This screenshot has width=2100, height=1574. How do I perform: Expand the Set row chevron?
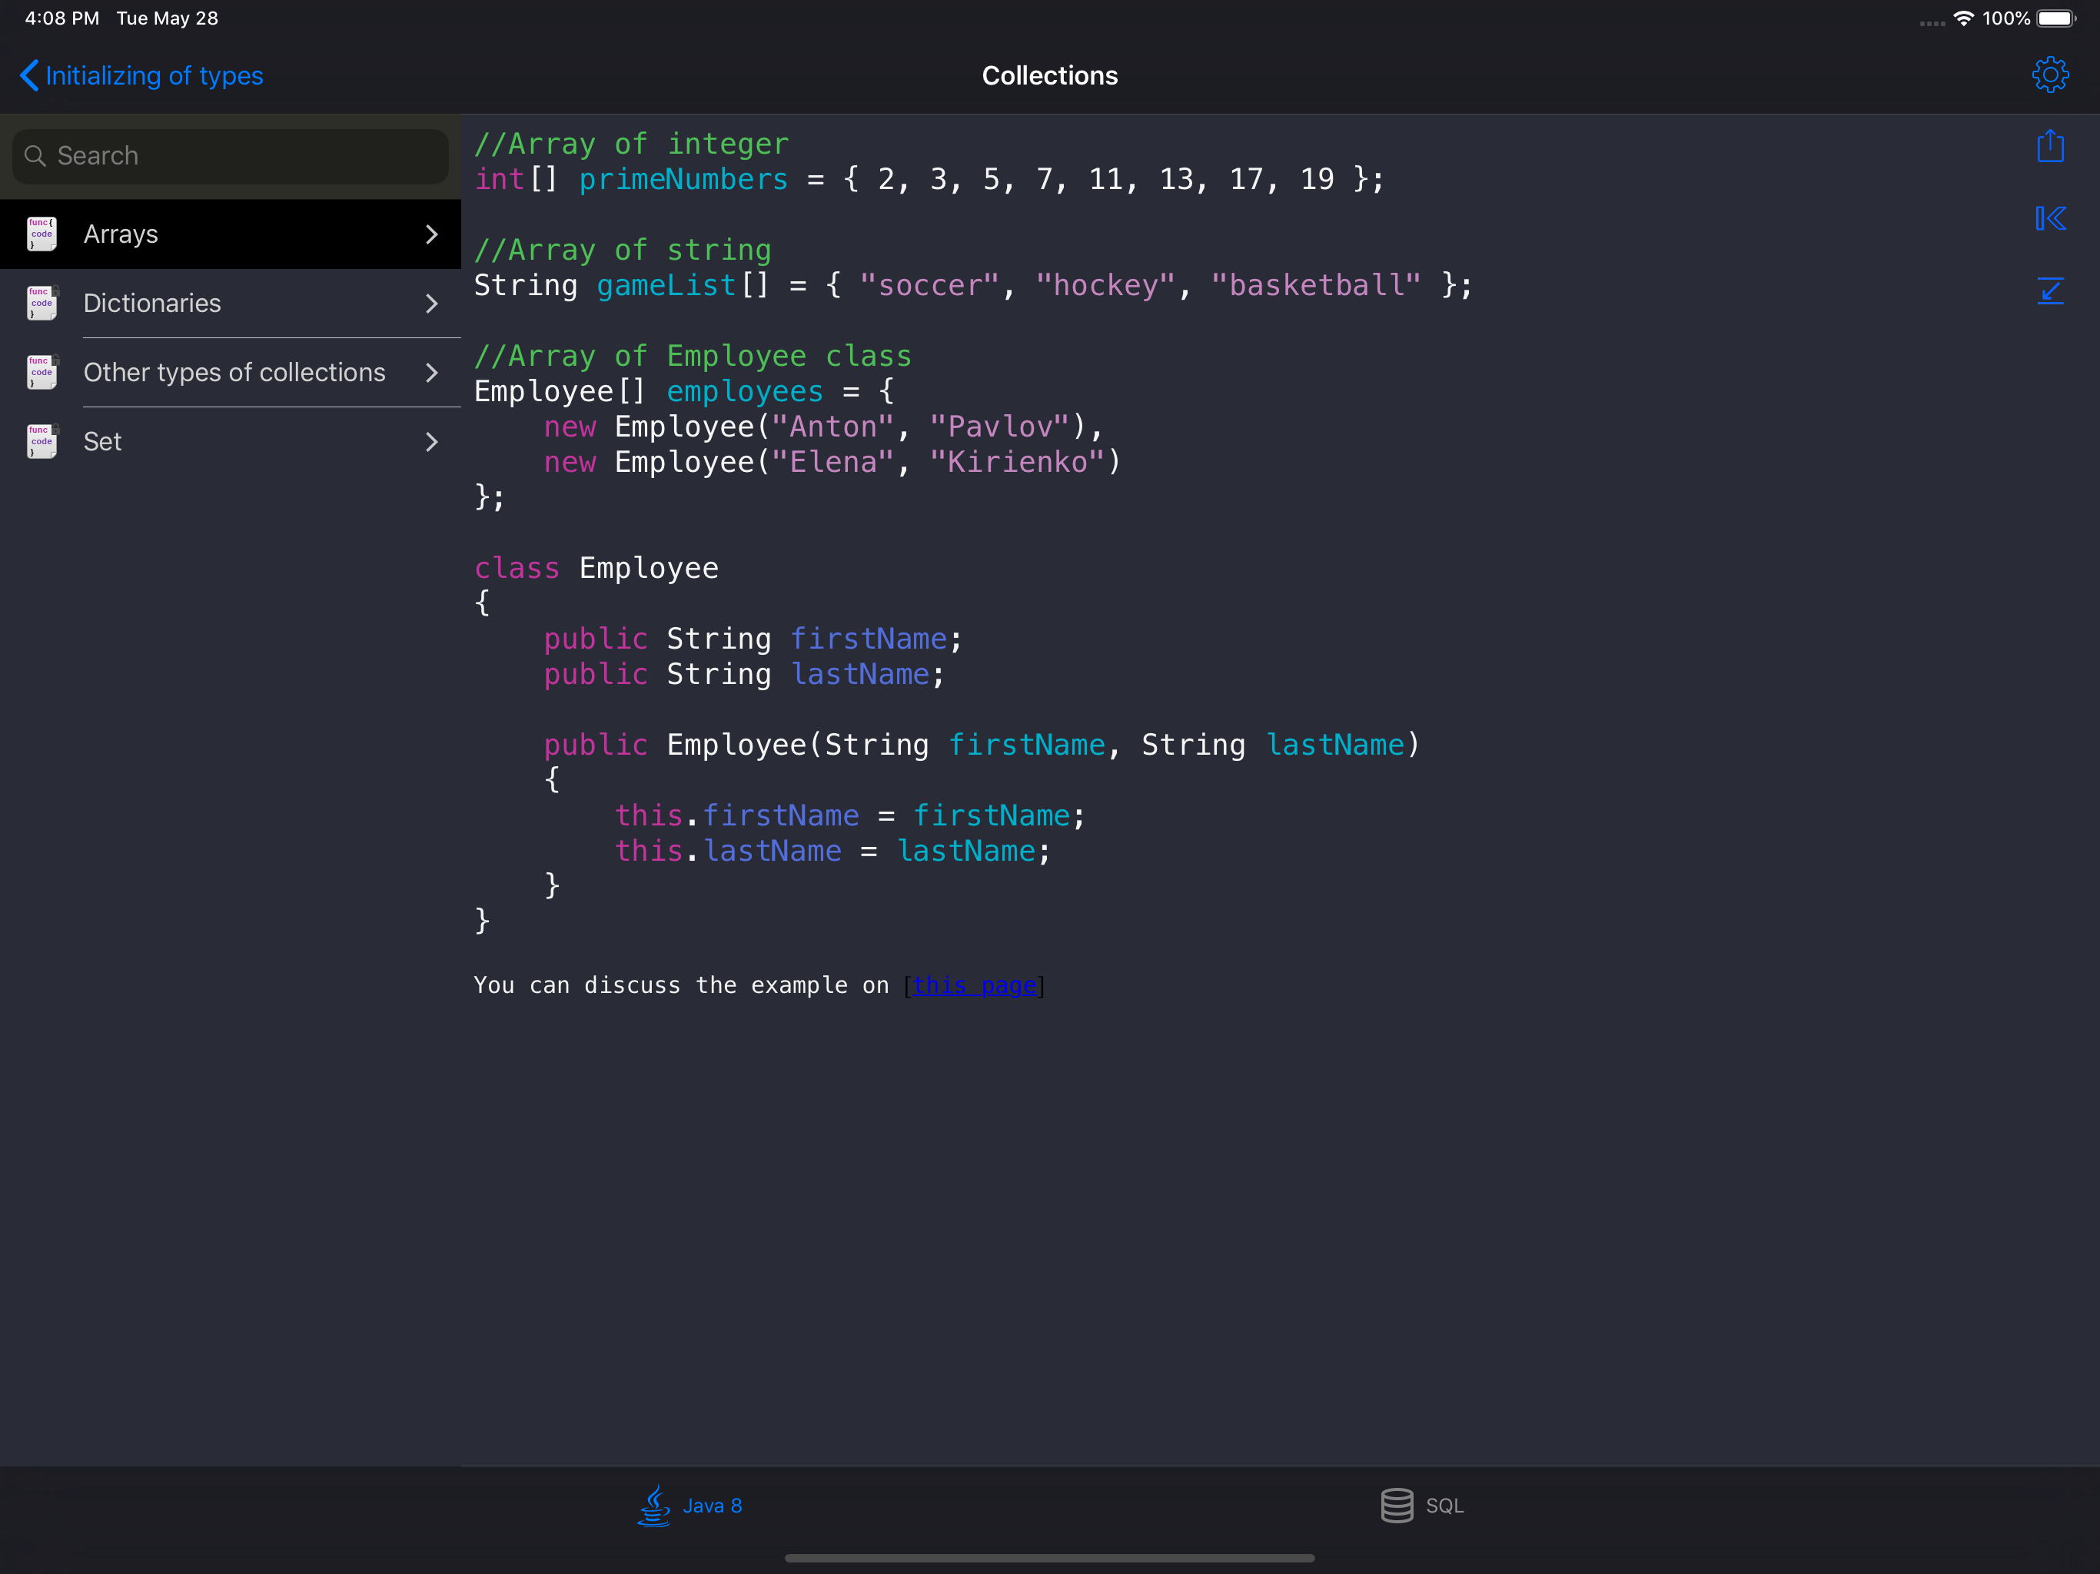(x=432, y=441)
